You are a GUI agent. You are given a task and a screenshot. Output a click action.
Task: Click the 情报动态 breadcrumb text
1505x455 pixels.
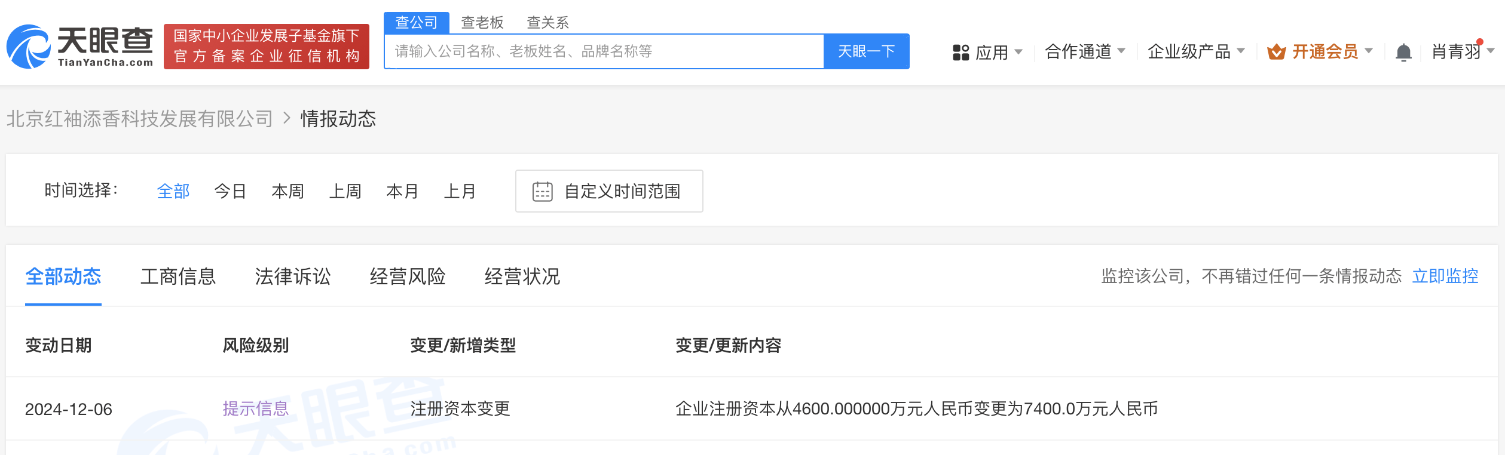[x=338, y=119]
